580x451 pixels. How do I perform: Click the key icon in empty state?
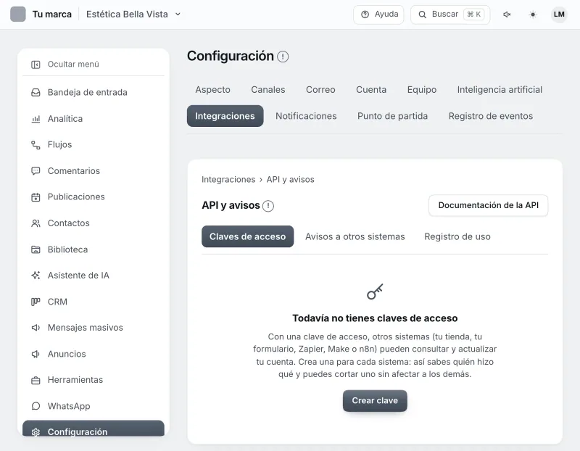click(x=375, y=291)
